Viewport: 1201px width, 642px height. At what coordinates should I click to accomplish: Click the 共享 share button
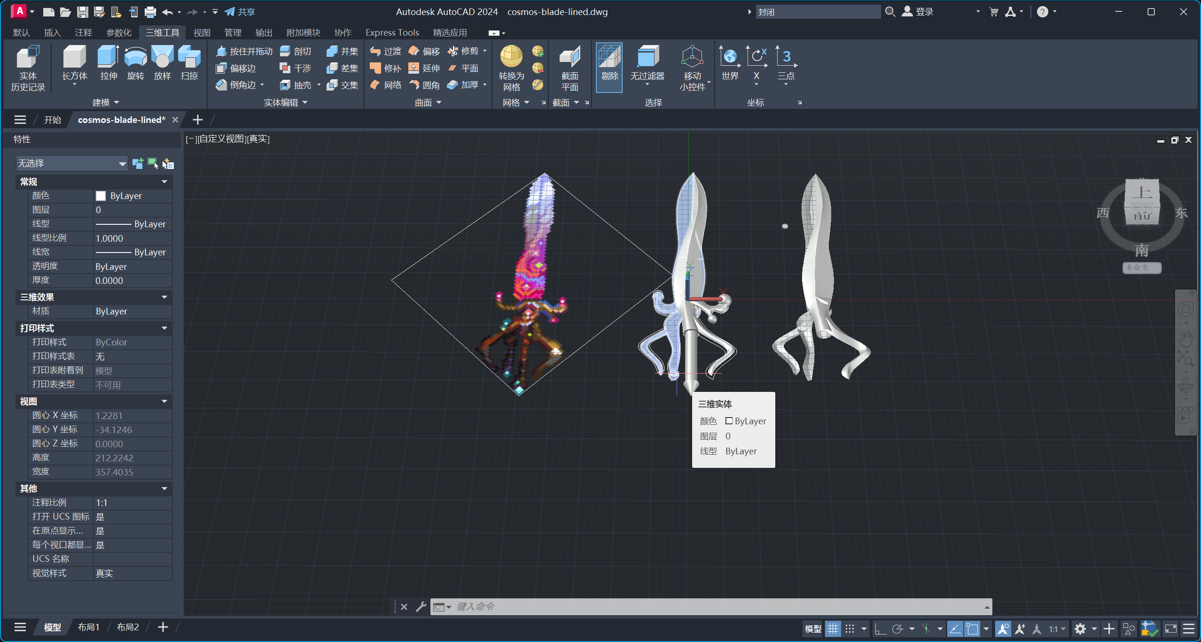coord(240,12)
